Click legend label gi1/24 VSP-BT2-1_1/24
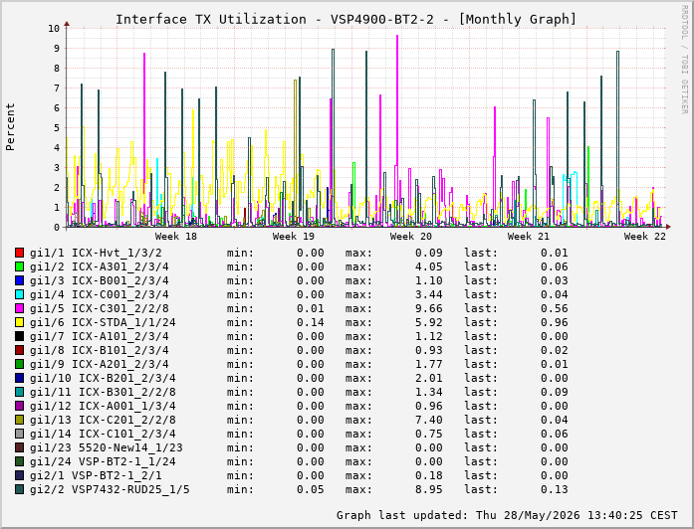The height and width of the screenshot is (529, 694). pyautogui.click(x=103, y=461)
